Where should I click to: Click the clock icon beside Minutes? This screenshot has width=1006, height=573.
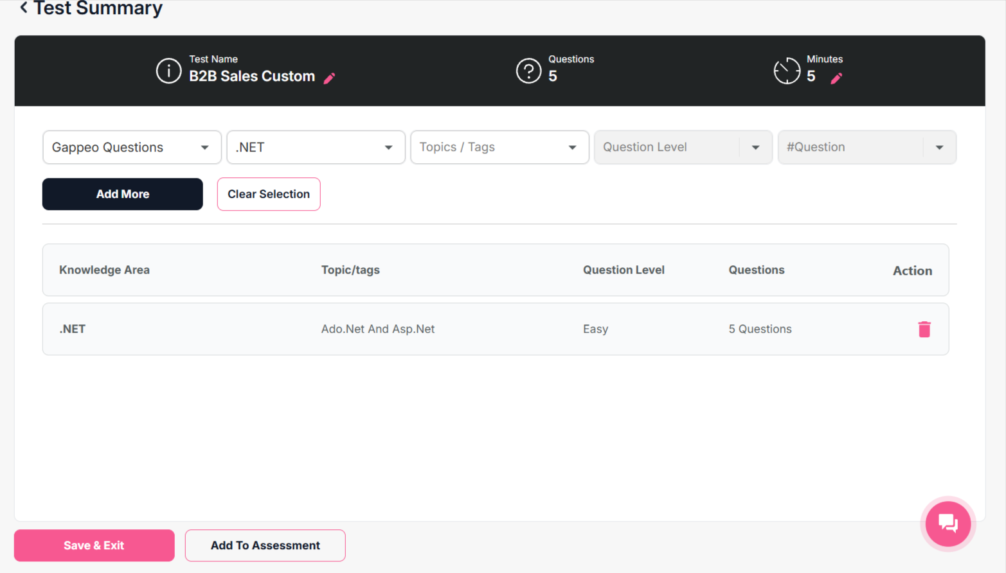pyautogui.click(x=787, y=71)
